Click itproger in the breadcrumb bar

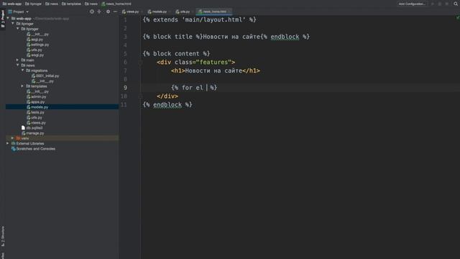[34, 4]
